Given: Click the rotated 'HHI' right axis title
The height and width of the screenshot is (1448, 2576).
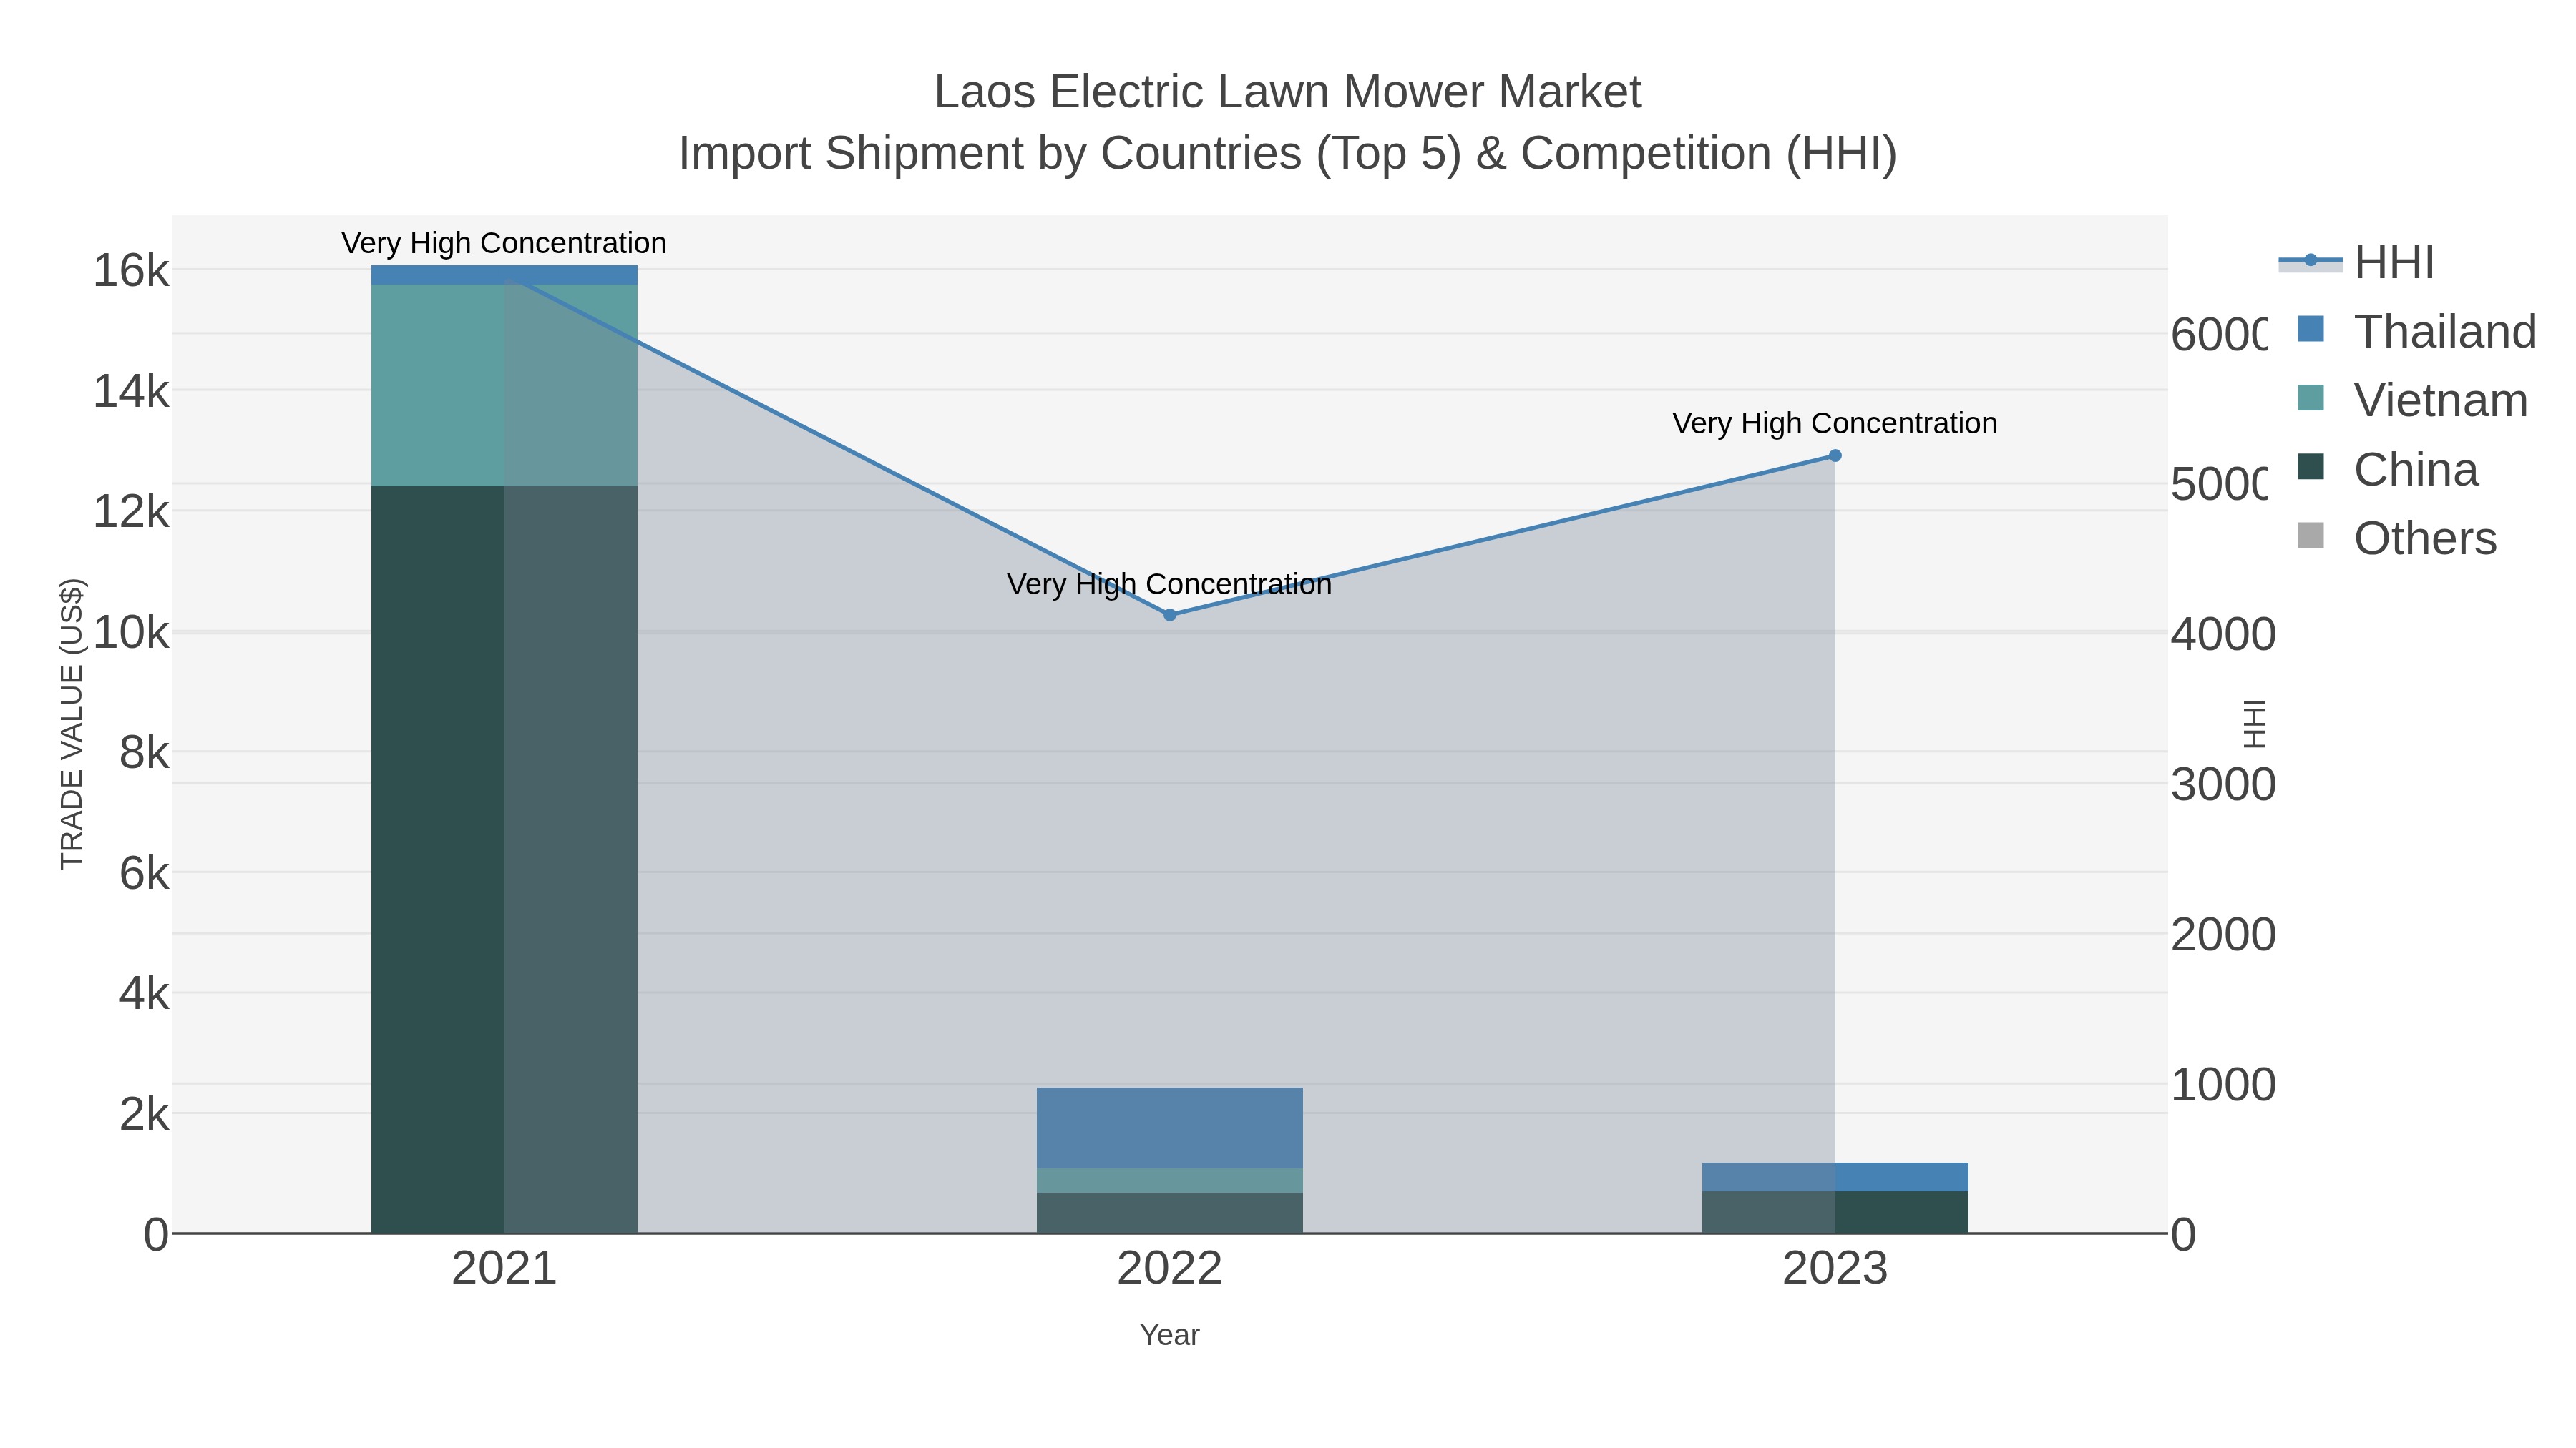Looking at the screenshot, I should (2254, 724).
